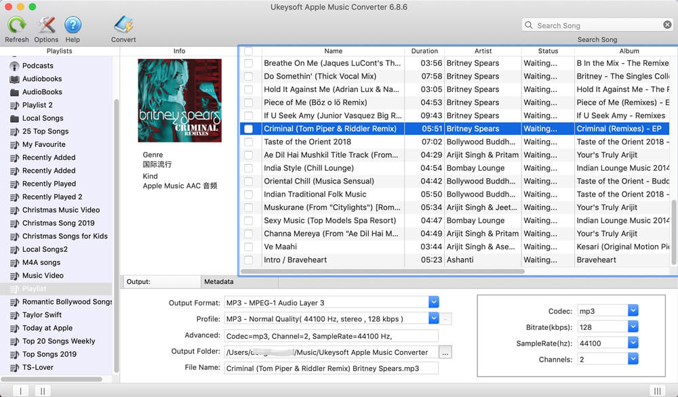The width and height of the screenshot is (678, 397).
Task: Expand the Profile quality dropdown
Action: [433, 318]
